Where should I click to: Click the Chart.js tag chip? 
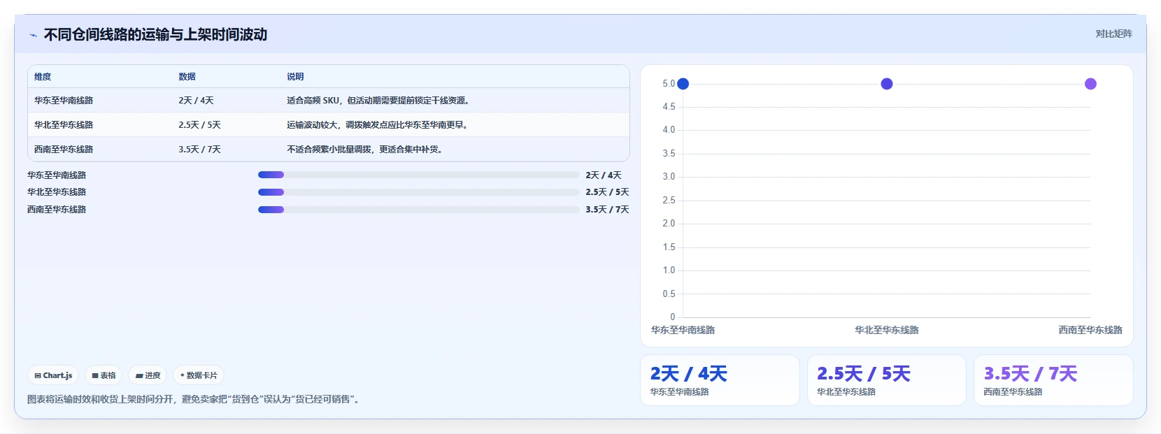tap(53, 375)
